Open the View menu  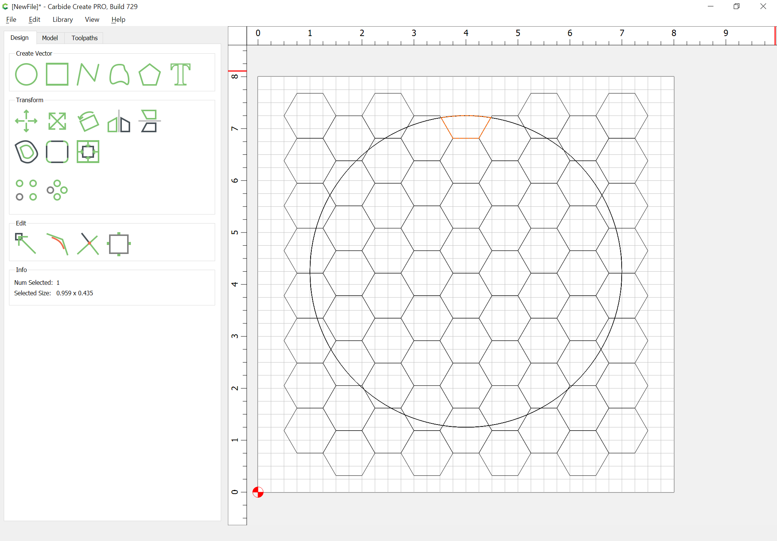point(92,20)
